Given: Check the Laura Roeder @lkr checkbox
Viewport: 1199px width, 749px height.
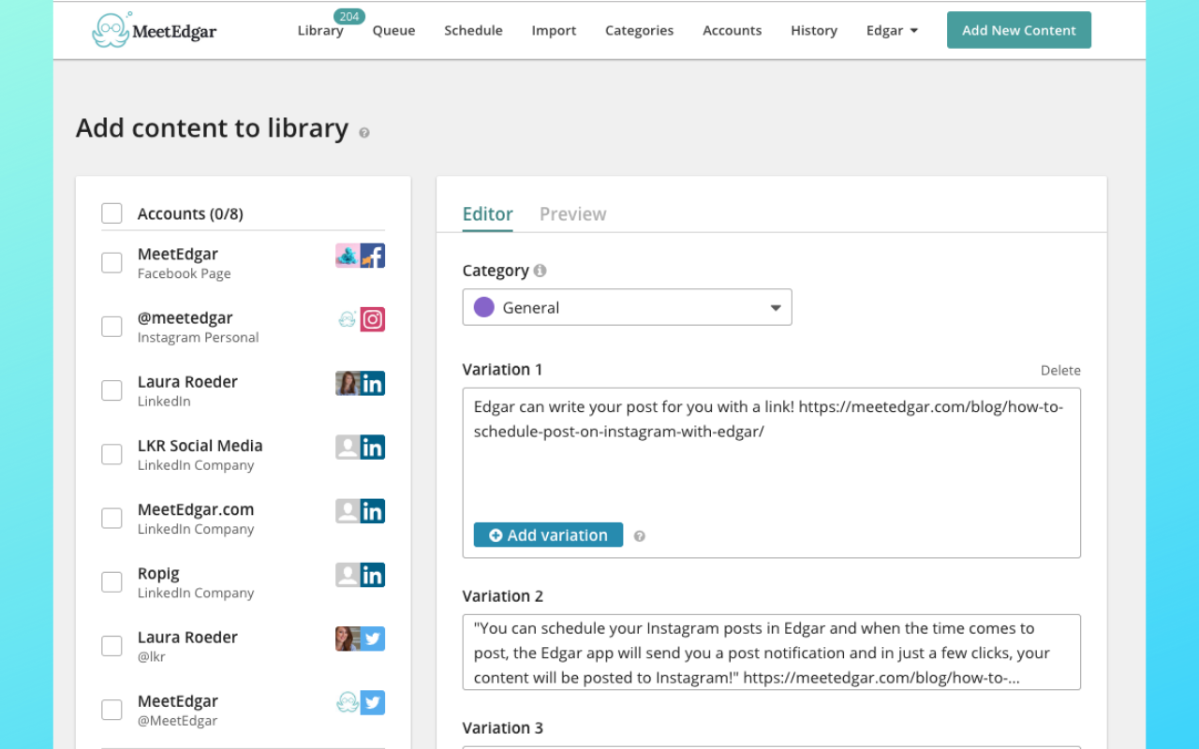Looking at the screenshot, I should (111, 646).
